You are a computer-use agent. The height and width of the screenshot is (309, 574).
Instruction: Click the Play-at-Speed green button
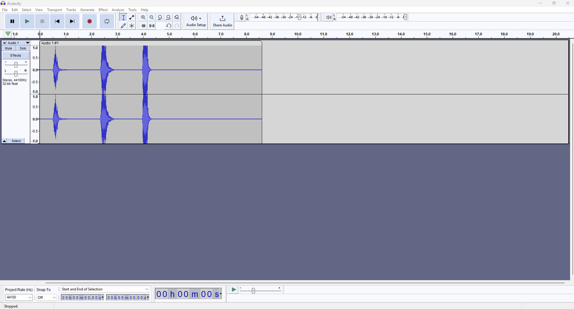(233, 290)
